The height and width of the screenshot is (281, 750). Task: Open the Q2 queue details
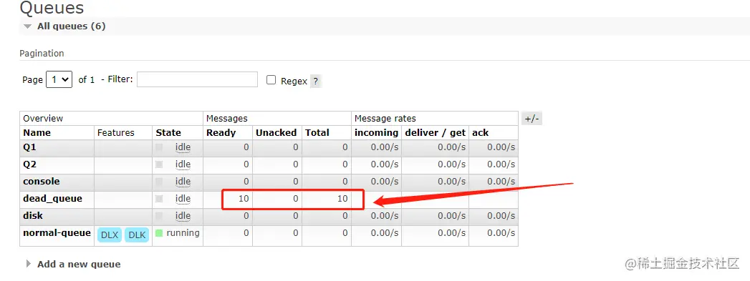(29, 164)
